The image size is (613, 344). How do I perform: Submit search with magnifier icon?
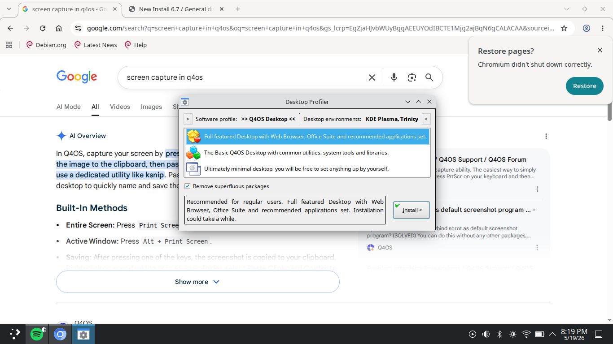(429, 77)
